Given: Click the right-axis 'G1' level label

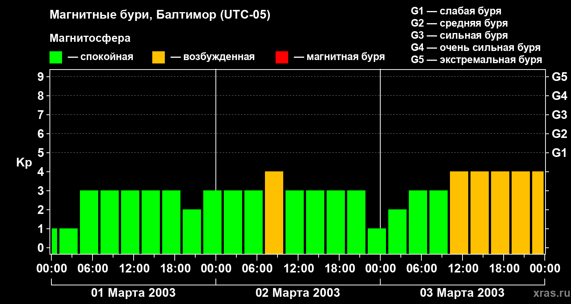Looking at the screenshot, I should pos(559,153).
